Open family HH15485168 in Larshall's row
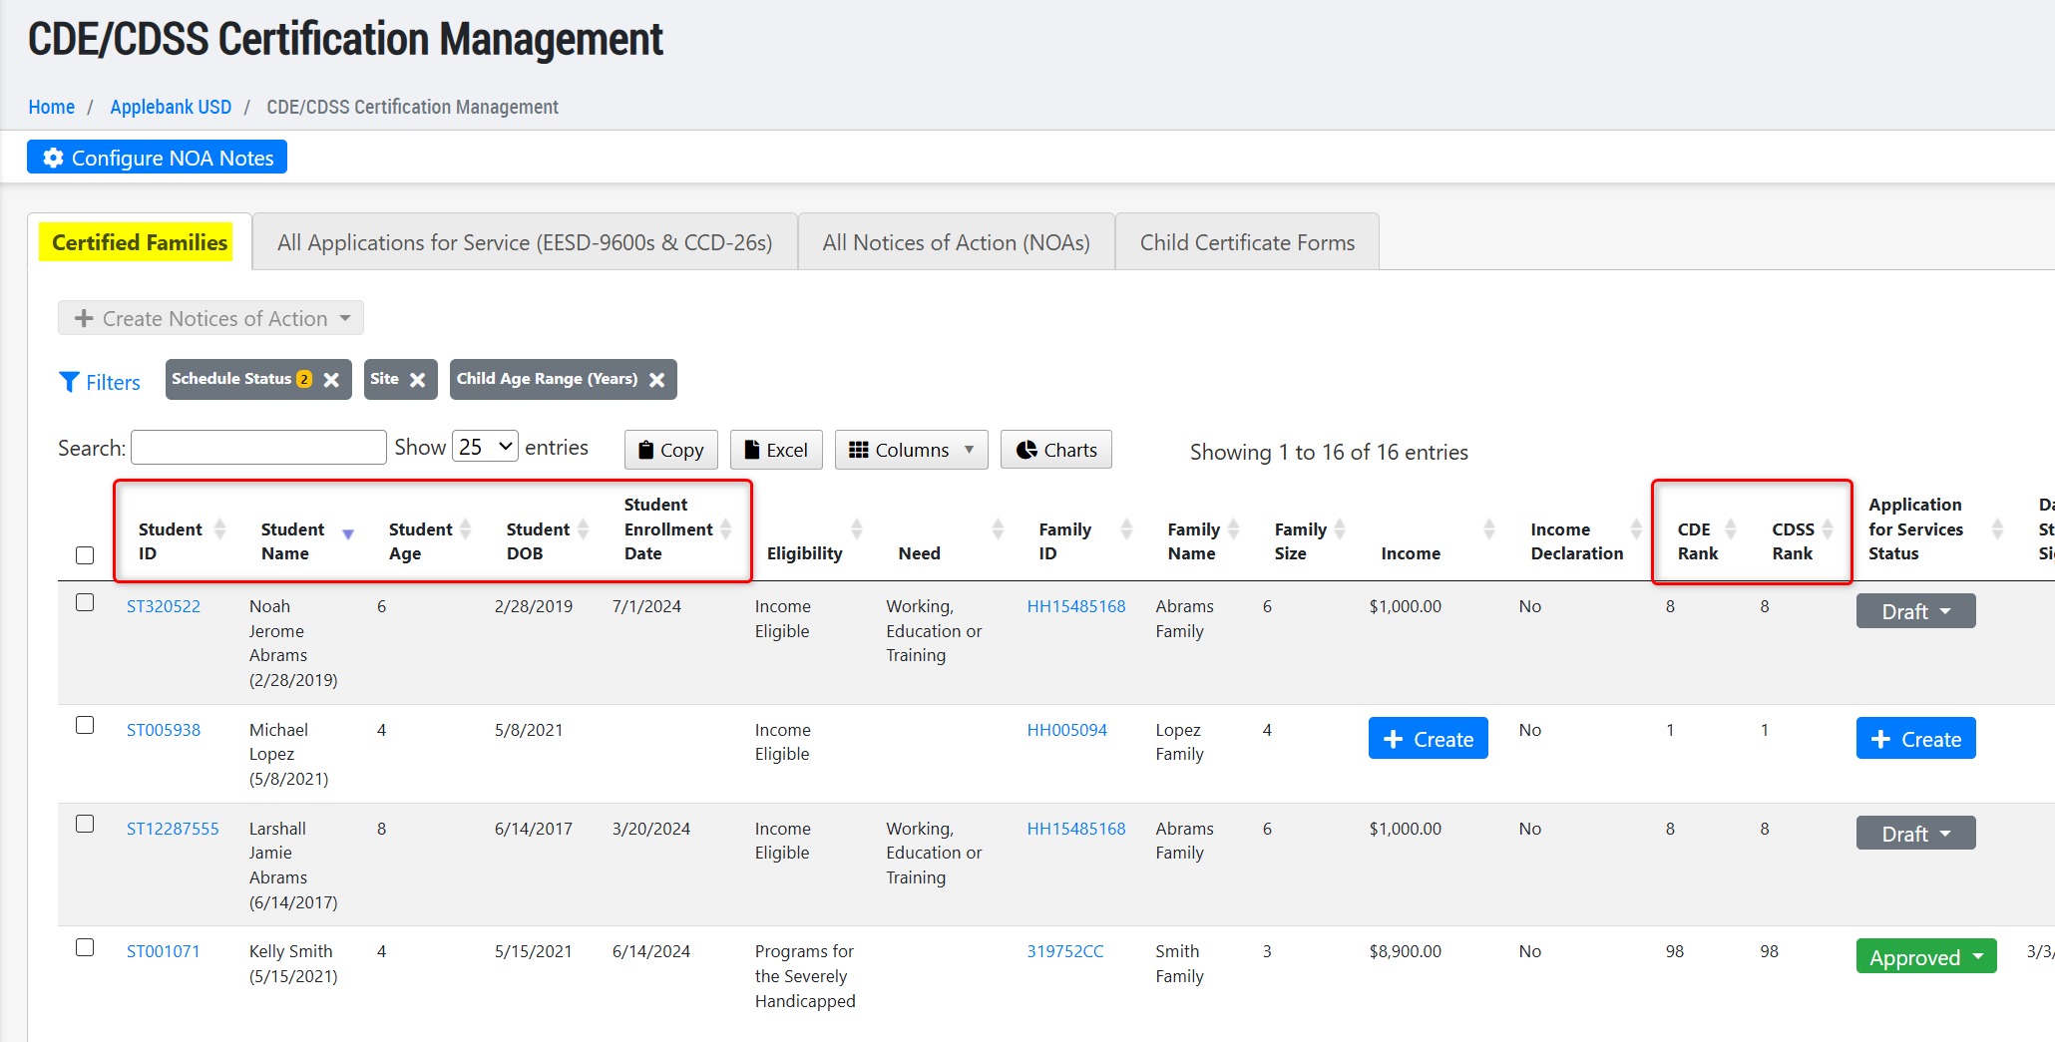 [x=1075, y=829]
